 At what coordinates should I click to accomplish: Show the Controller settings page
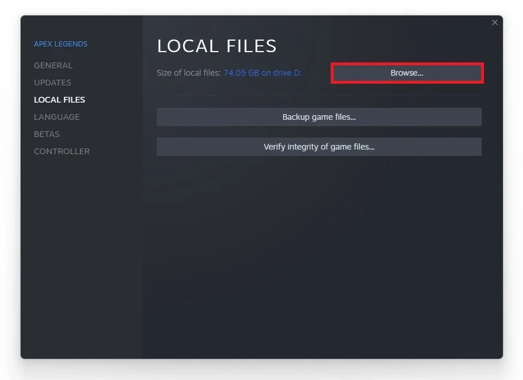tap(61, 151)
